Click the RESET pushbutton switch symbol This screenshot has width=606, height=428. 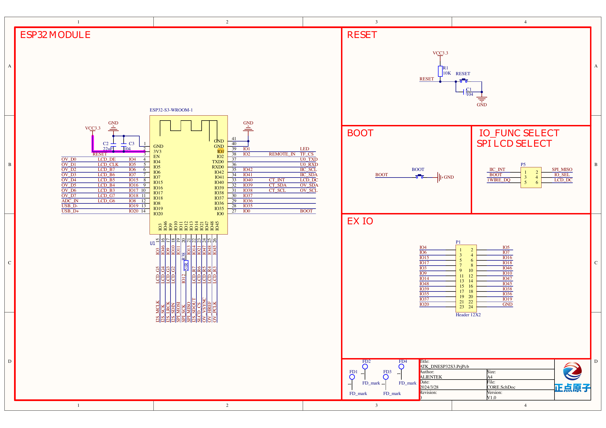pyautogui.click(x=463, y=81)
